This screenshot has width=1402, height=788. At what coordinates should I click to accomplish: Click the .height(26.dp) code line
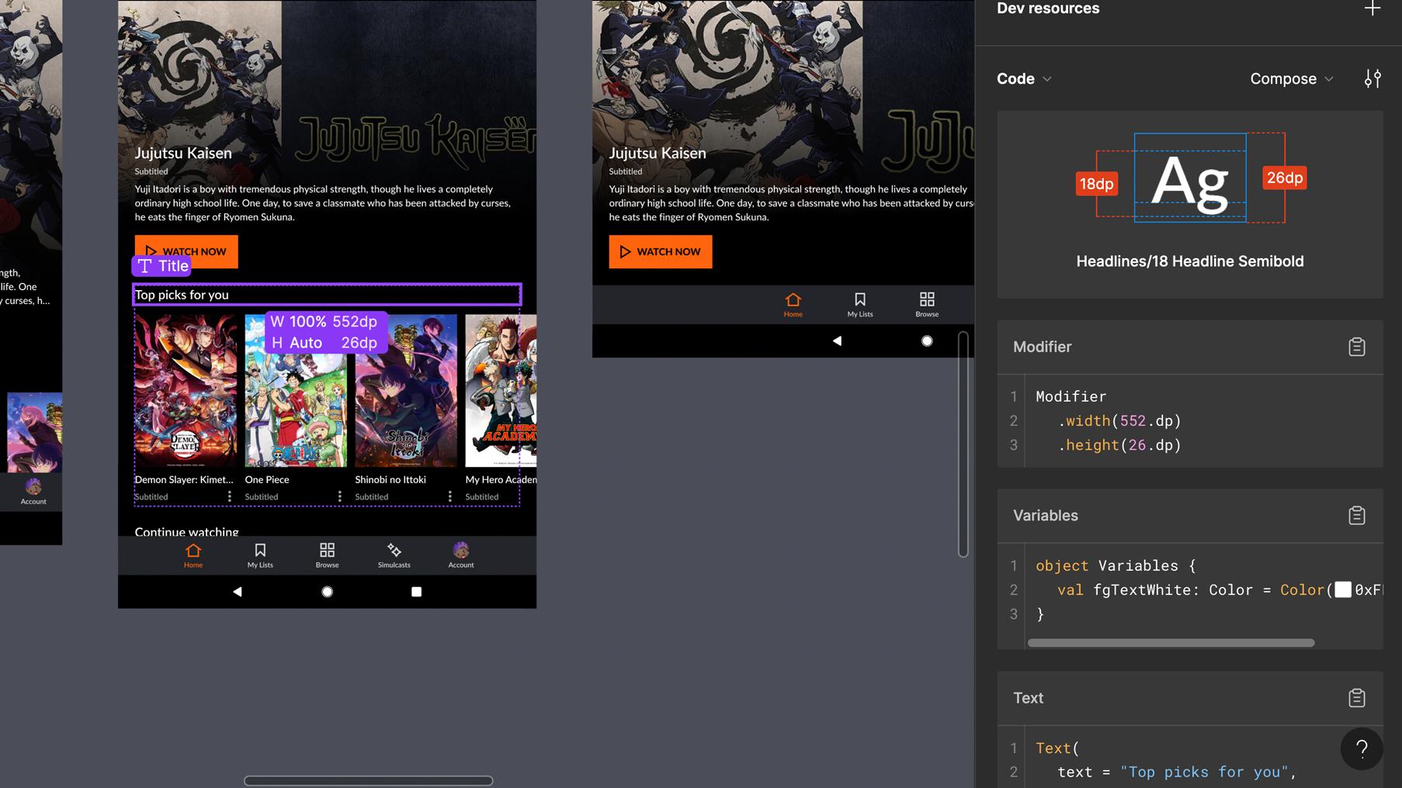point(1119,444)
